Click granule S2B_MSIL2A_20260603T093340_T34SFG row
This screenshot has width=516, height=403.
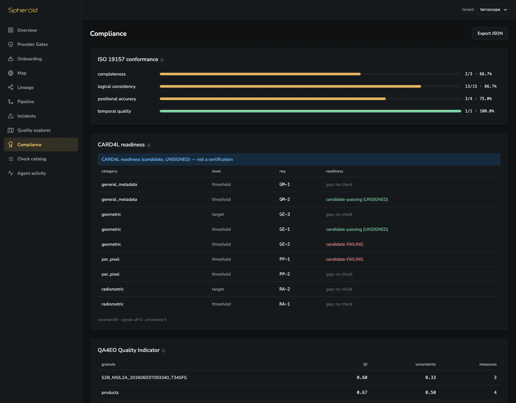click(x=299, y=377)
